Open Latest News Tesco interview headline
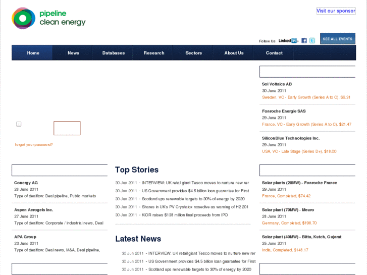Image resolution: width=367 pixels, height=275 pixels. (x=202, y=253)
